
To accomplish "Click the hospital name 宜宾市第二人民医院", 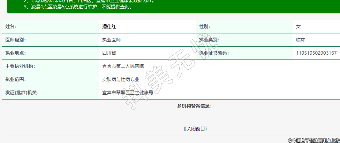I will point(123,66).
